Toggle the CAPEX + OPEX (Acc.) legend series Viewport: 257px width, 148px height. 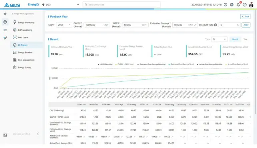pyautogui.click(x=125, y=64)
